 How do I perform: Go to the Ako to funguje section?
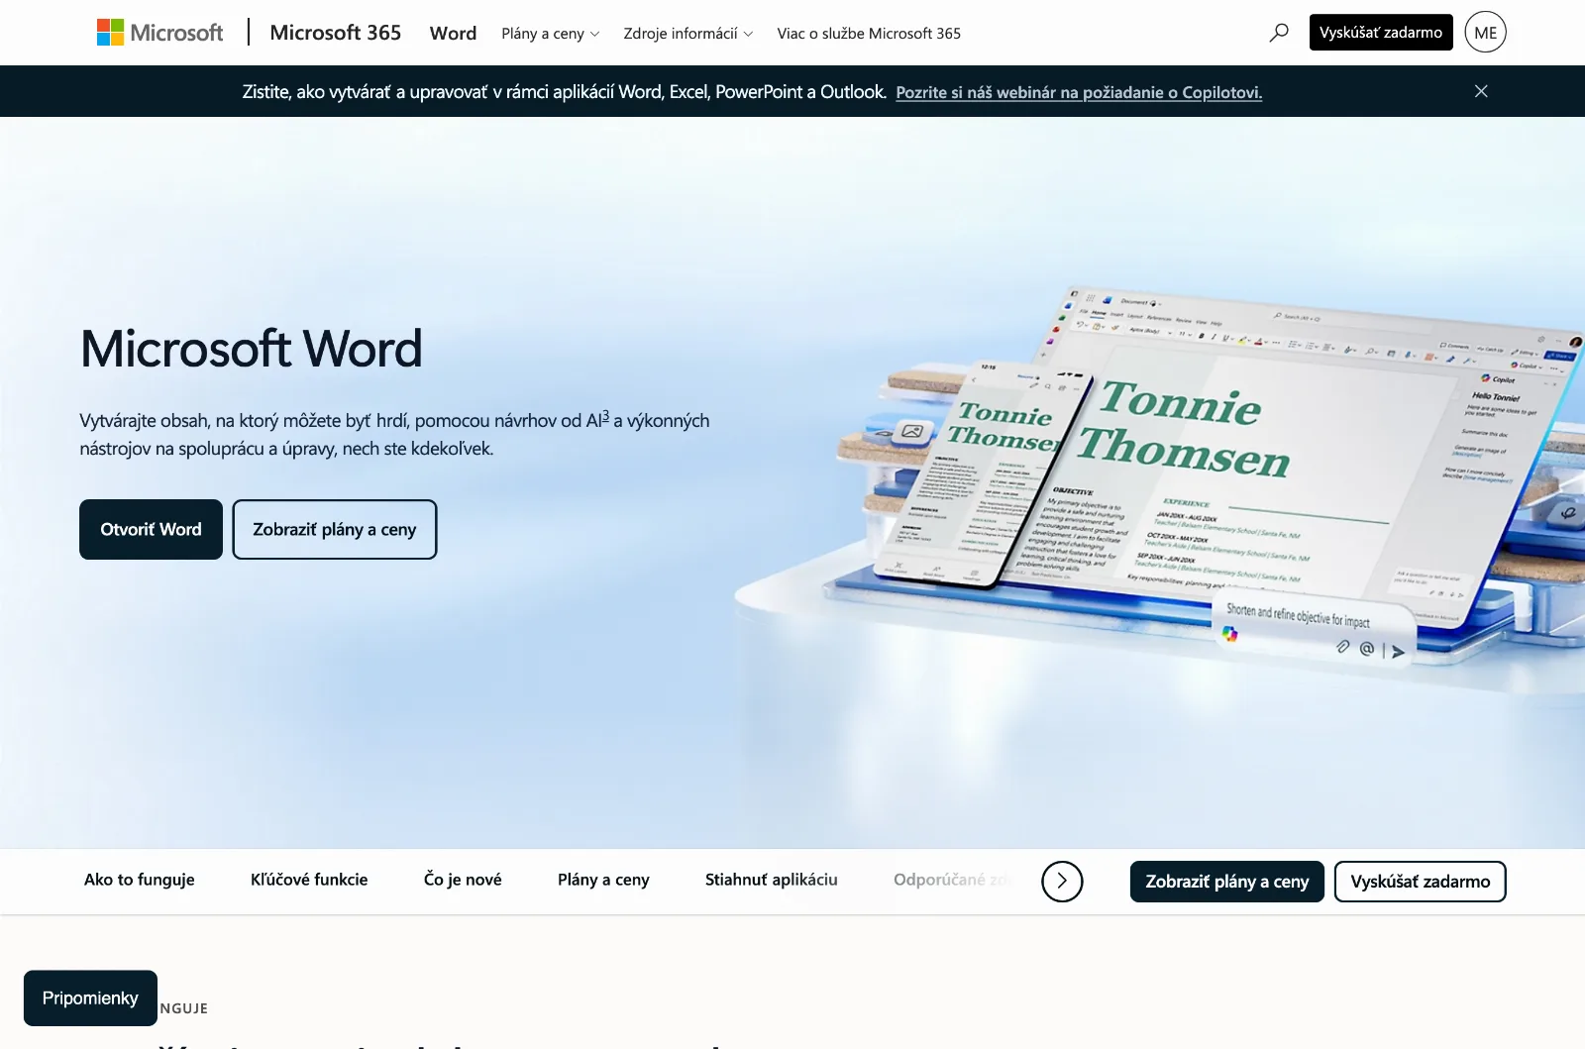140,880
